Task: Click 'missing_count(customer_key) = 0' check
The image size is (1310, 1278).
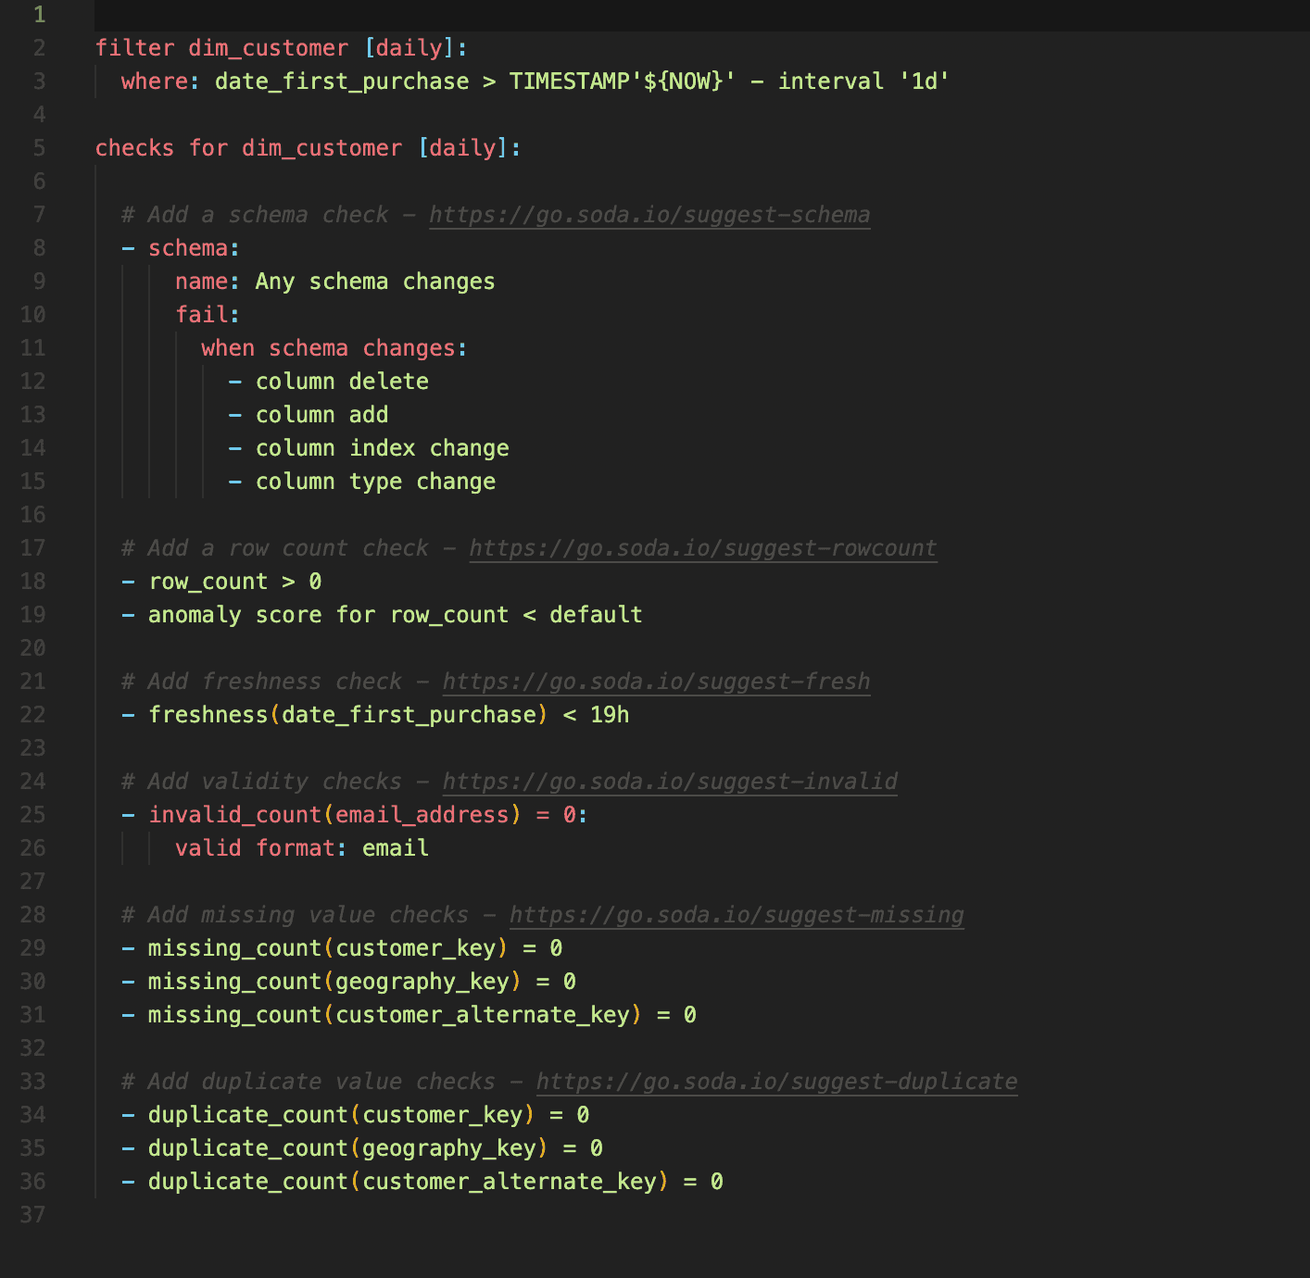Action: point(356,948)
